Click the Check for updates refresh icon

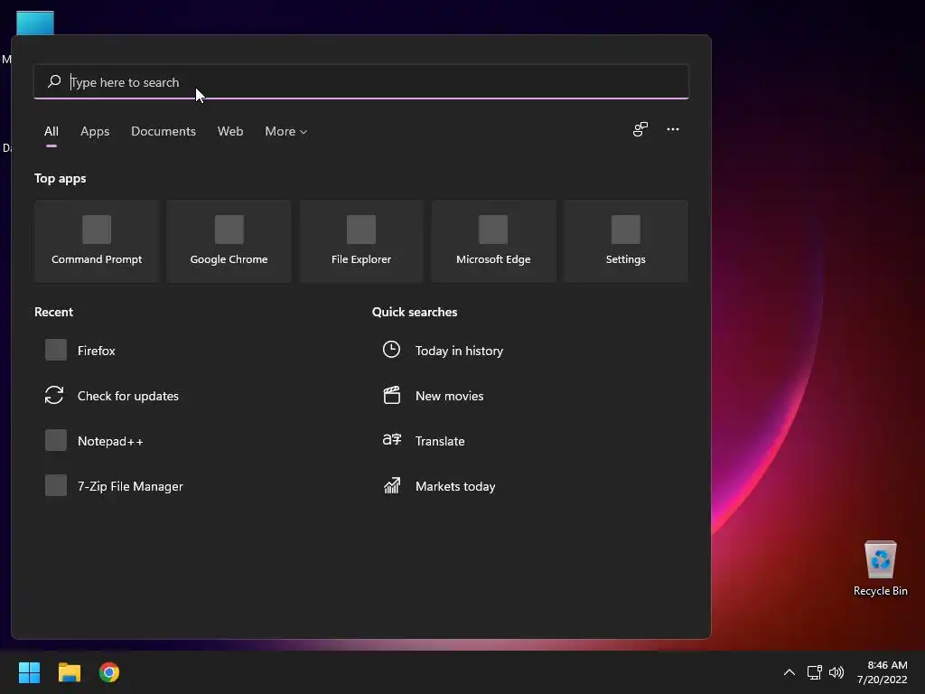coord(54,395)
